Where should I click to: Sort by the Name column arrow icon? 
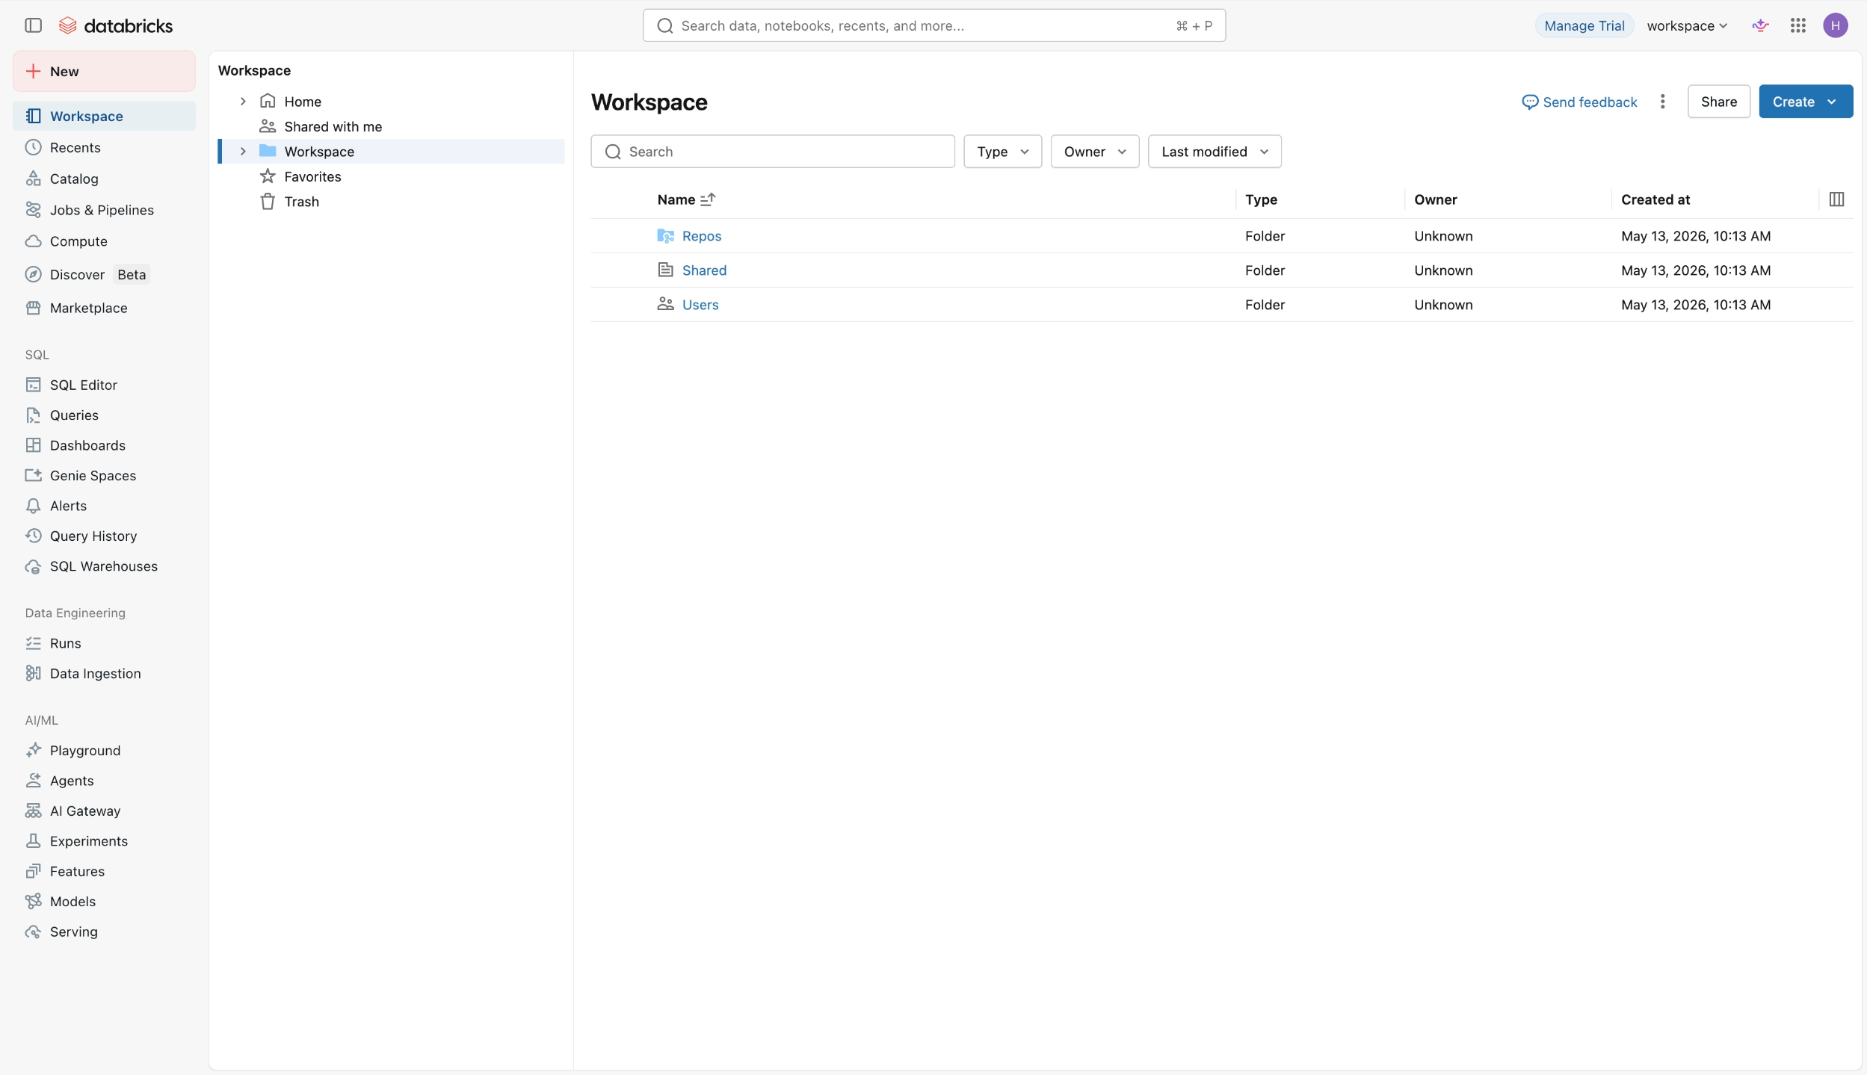(708, 199)
